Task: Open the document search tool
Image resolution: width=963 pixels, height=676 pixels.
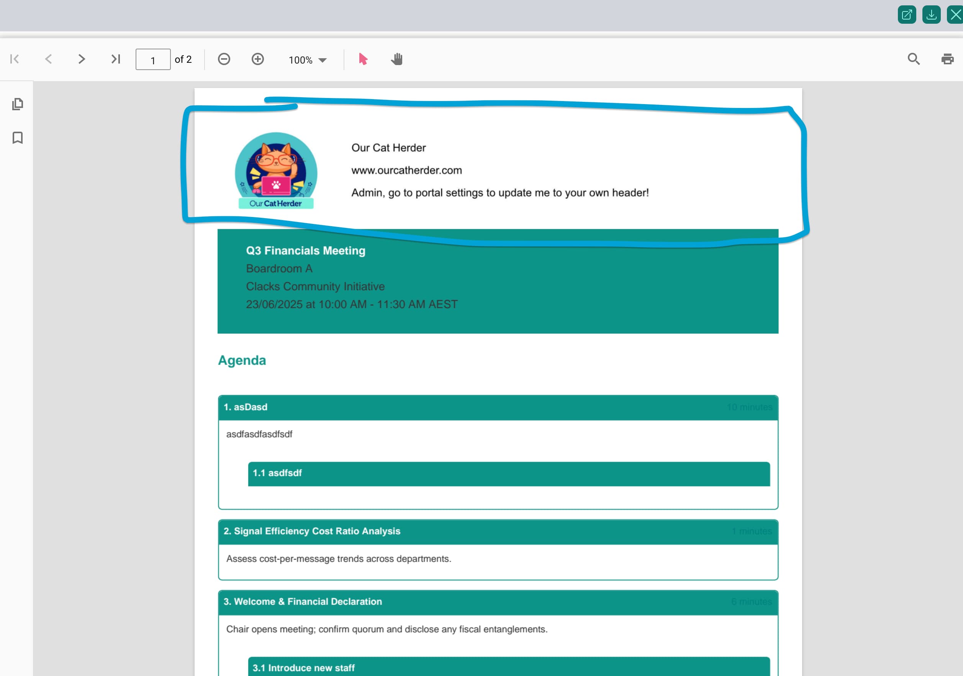Action: (x=913, y=59)
